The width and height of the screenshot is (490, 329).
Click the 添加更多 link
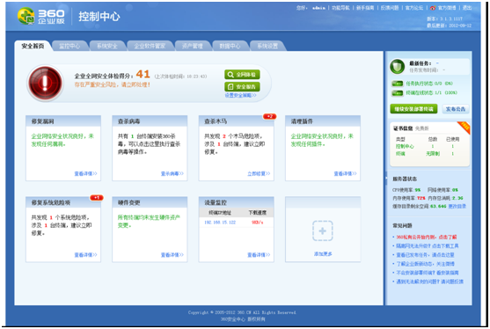point(323,254)
